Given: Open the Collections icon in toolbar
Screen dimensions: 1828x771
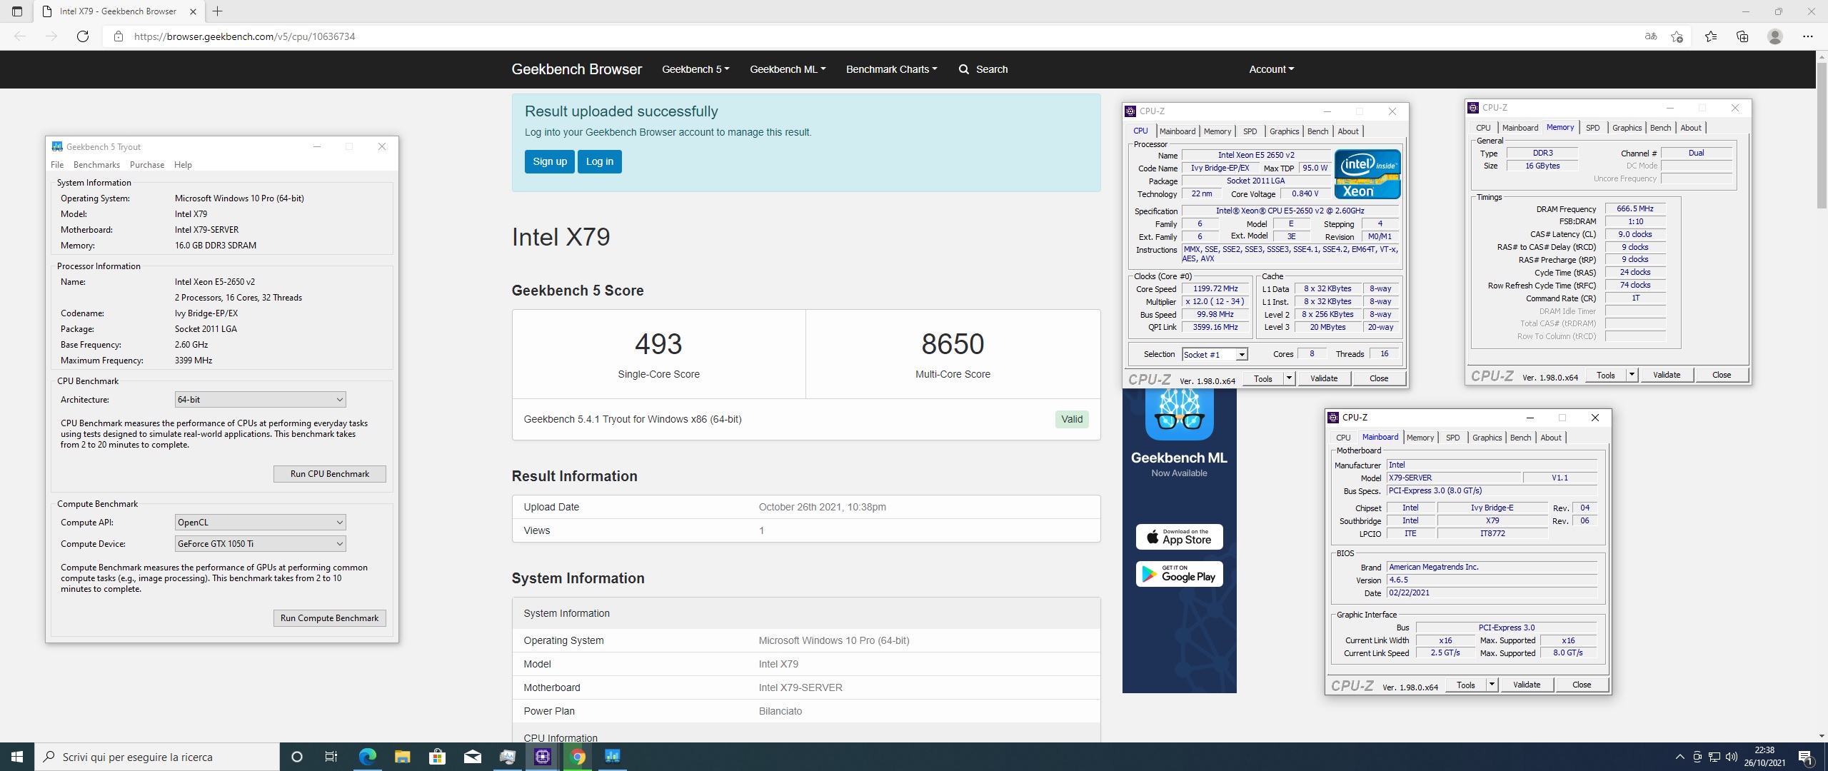Looking at the screenshot, I should (1742, 36).
